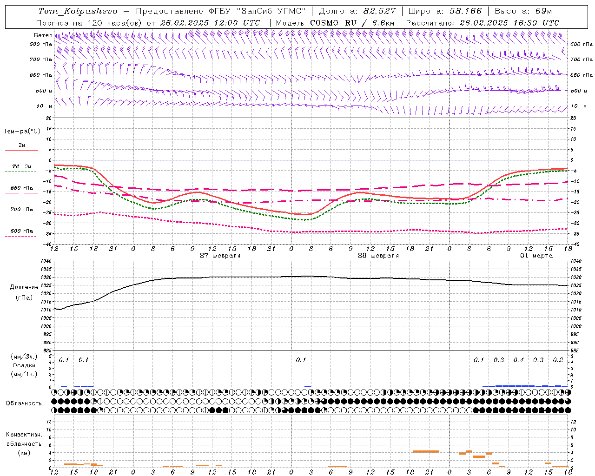595x476 pixels.
Task: Click the Модель COSMO-RU / 6.6км label
Action: (335, 23)
